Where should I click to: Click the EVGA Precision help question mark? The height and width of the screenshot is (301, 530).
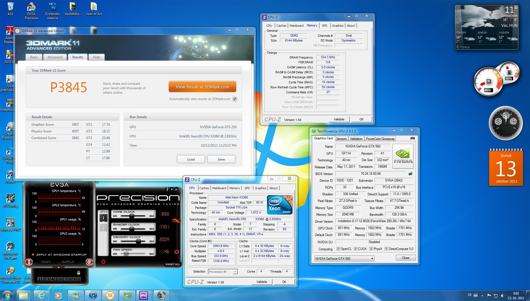(x=167, y=189)
